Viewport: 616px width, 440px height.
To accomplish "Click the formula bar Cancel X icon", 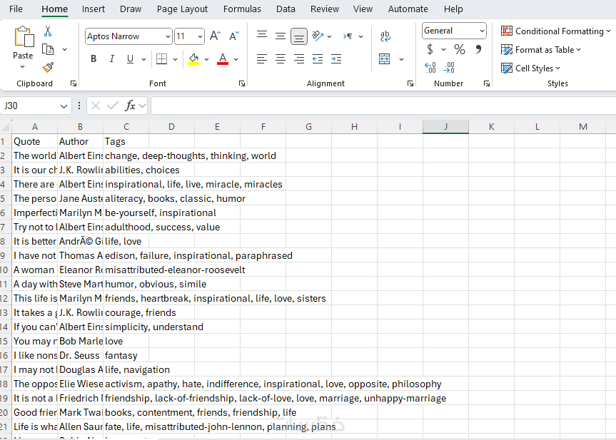I will tap(96, 106).
